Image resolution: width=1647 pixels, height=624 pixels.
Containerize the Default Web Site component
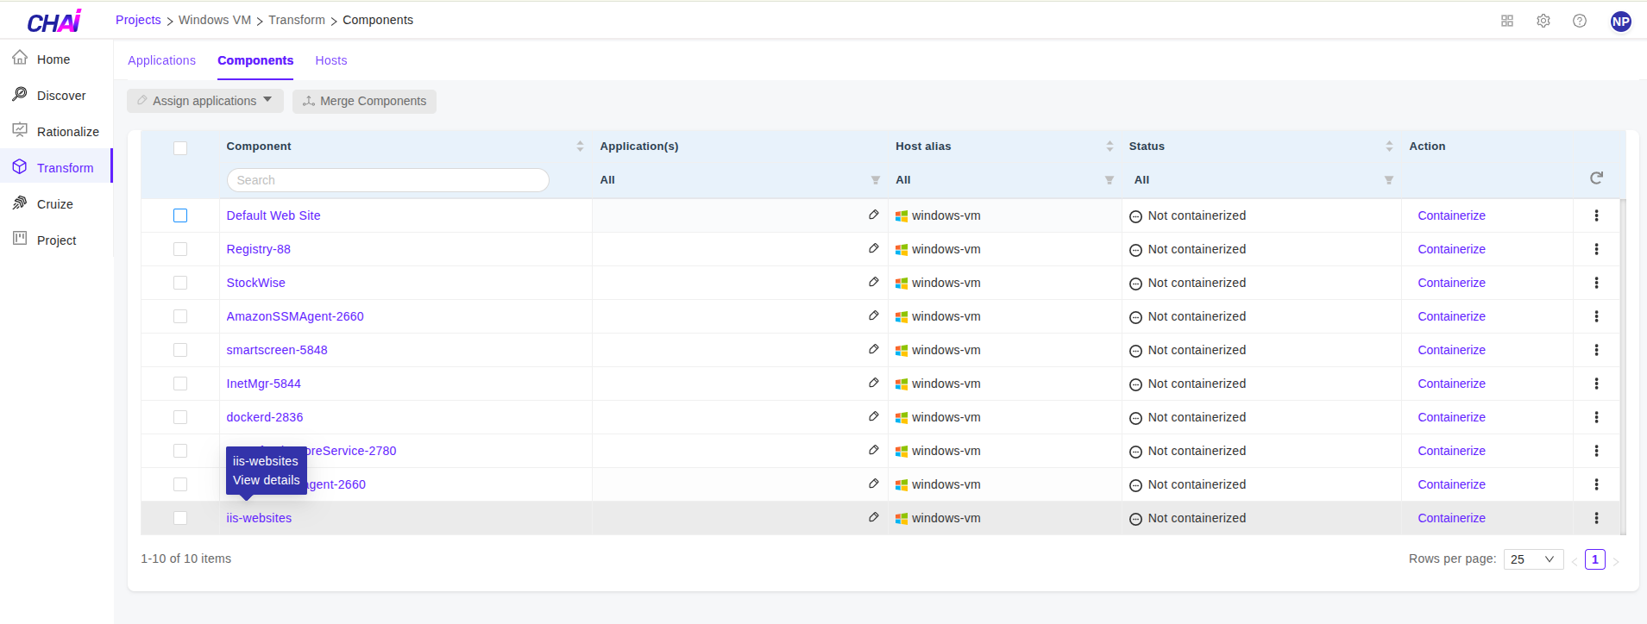pos(1451,215)
